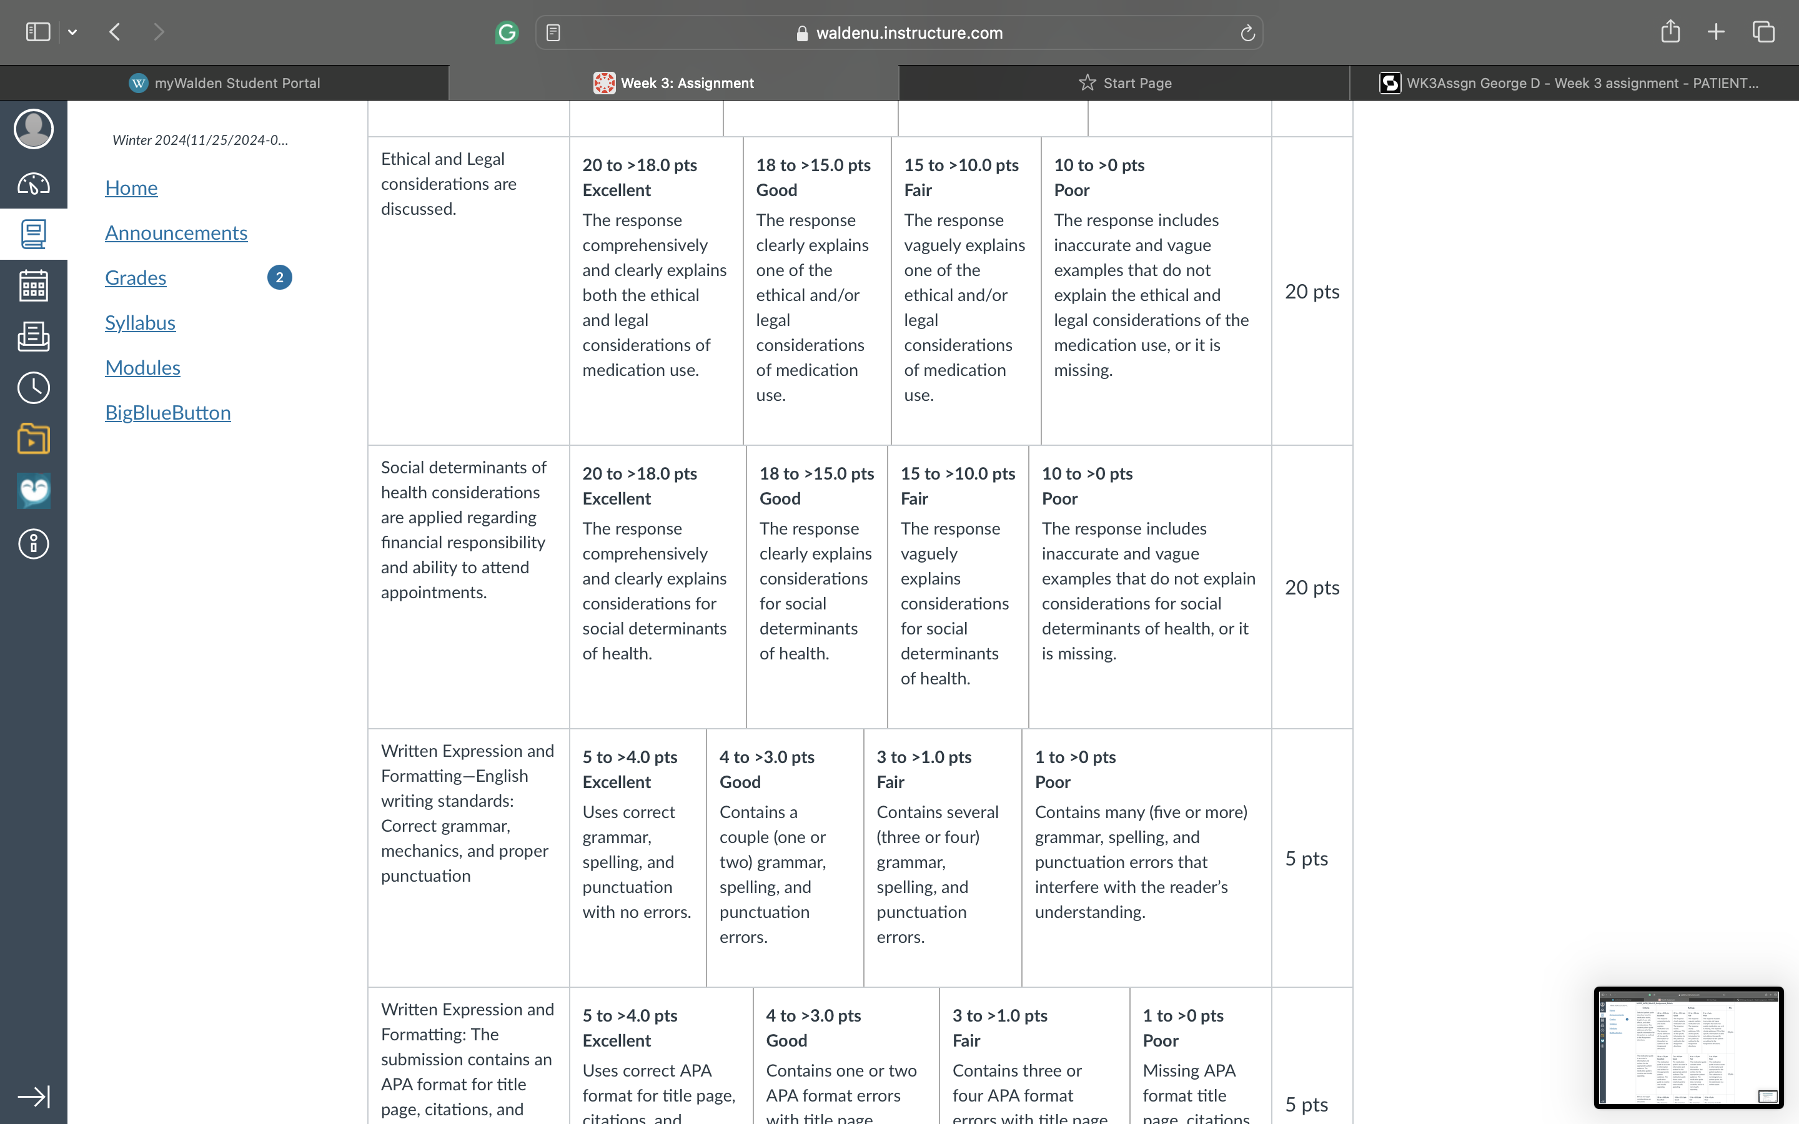Click the waldenu.instructure.com address bar
Viewport: 1799px width, 1124px height.
899,32
